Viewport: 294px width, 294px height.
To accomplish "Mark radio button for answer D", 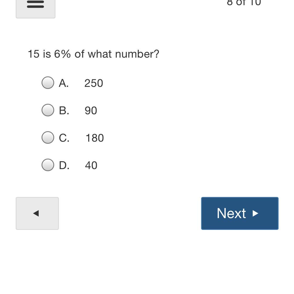I will pyautogui.click(x=48, y=165).
